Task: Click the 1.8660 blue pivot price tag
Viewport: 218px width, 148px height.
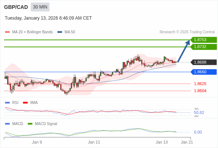Action: tap(204, 72)
